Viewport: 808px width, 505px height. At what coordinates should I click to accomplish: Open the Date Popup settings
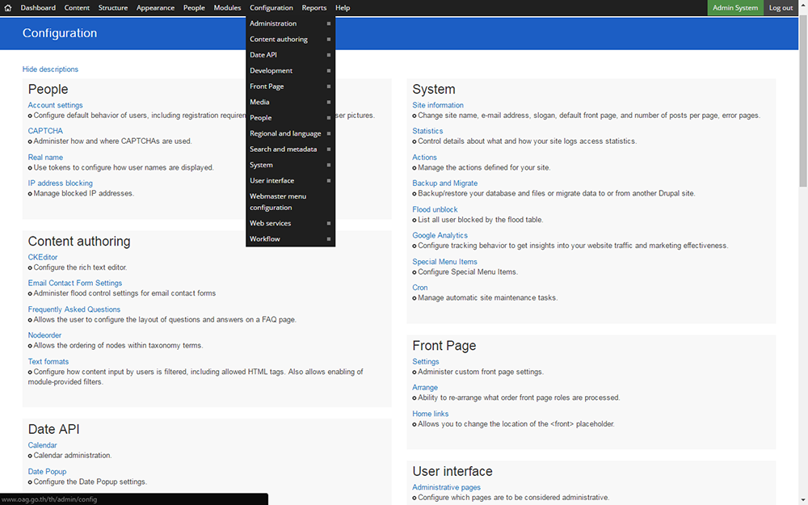click(47, 471)
